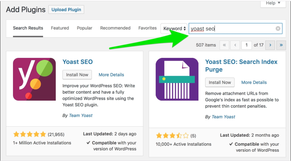Switch to the Featured tab
Image resolution: width=291 pixels, height=161 pixels.
(x=60, y=28)
